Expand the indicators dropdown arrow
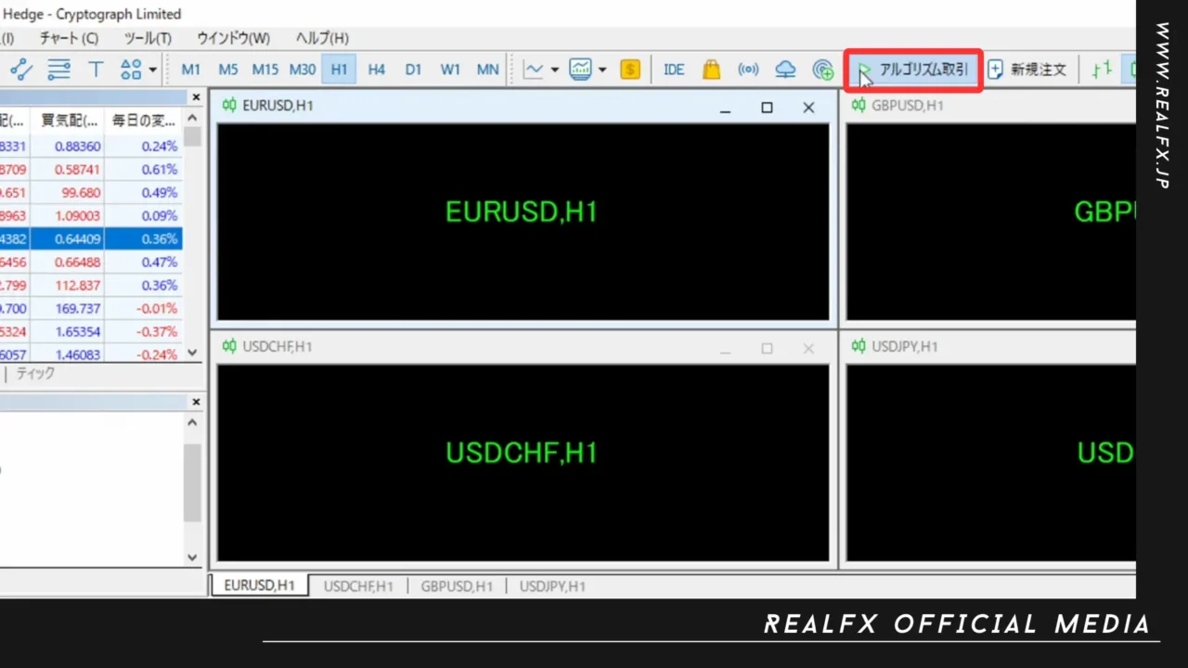 click(601, 69)
